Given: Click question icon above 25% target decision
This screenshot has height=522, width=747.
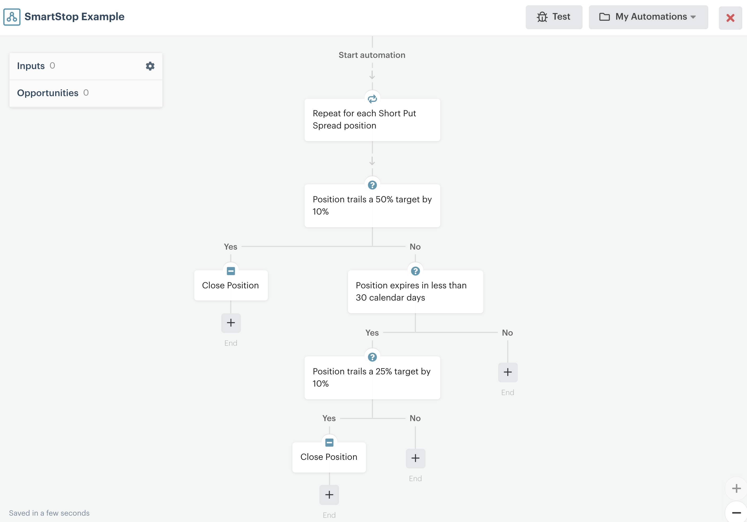Looking at the screenshot, I should (372, 357).
